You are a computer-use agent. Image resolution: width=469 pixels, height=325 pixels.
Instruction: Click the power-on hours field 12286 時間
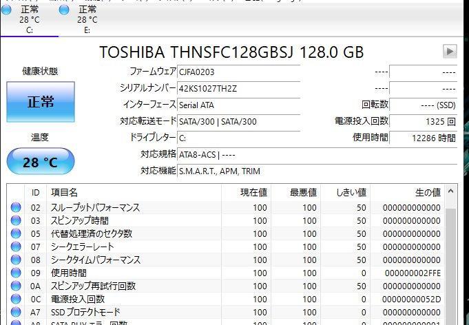(x=424, y=138)
